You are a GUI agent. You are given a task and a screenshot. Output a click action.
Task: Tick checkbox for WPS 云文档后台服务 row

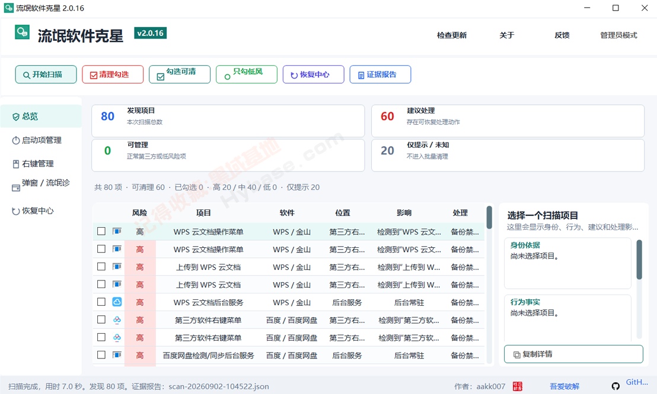[101, 302]
